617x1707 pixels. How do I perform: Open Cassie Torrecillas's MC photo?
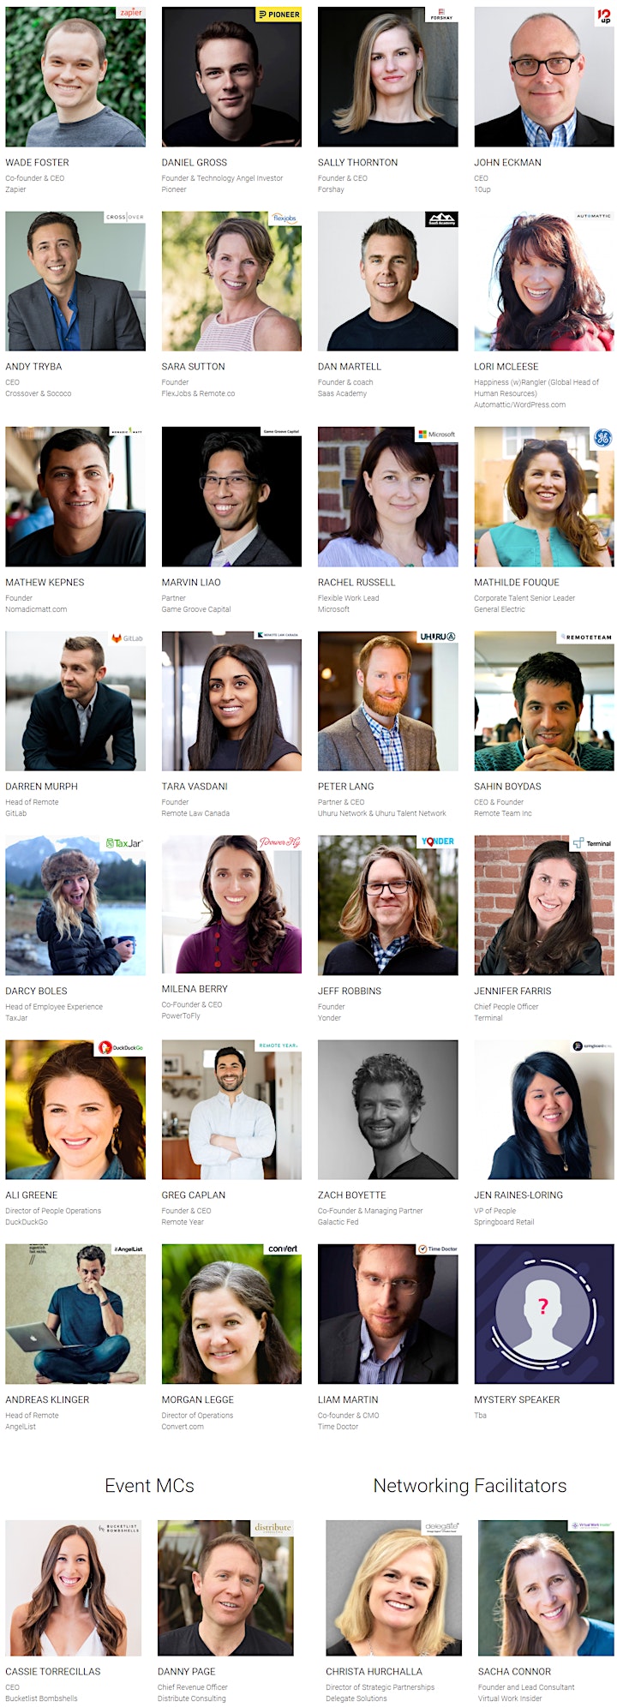(x=73, y=1588)
